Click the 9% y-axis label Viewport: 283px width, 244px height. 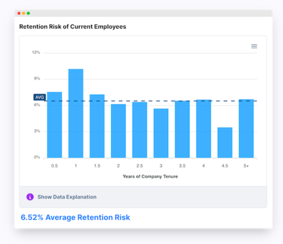click(37, 79)
